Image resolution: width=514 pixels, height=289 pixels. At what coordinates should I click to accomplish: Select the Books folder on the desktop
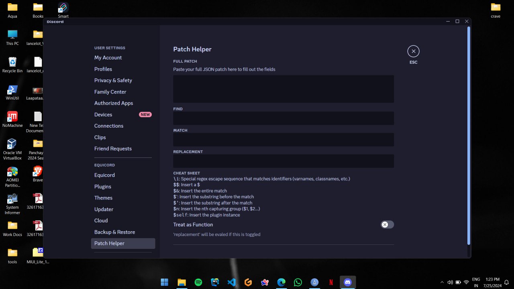38,10
